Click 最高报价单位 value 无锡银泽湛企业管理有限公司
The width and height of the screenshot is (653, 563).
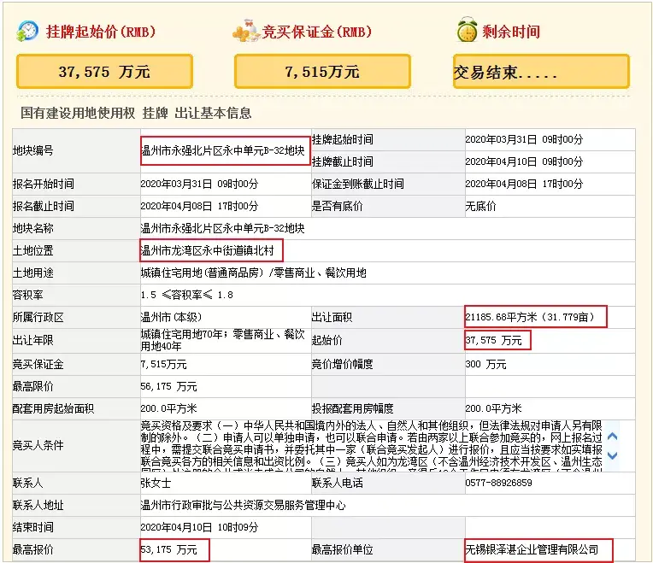pos(532,549)
